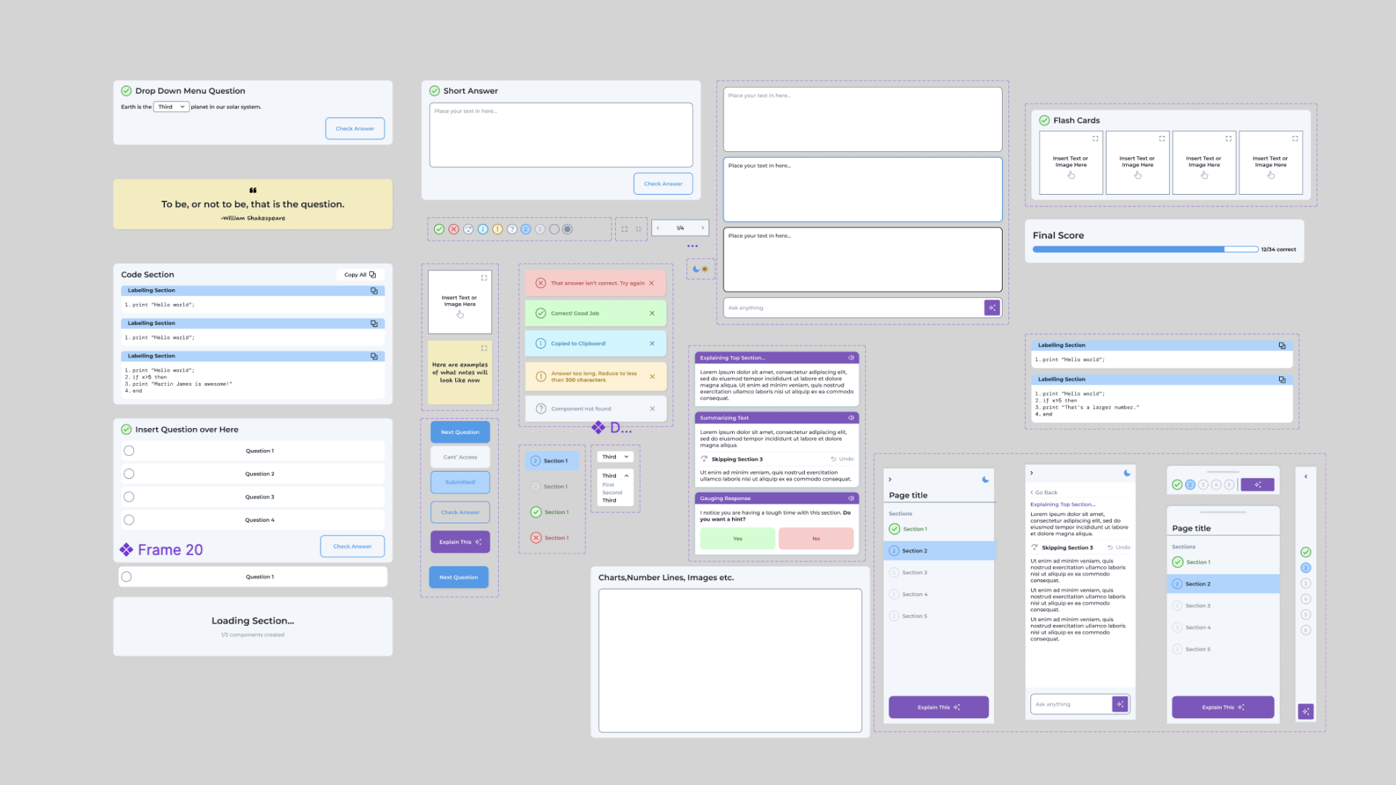
Task: Click the Final Score progress bar
Action: [1144, 249]
